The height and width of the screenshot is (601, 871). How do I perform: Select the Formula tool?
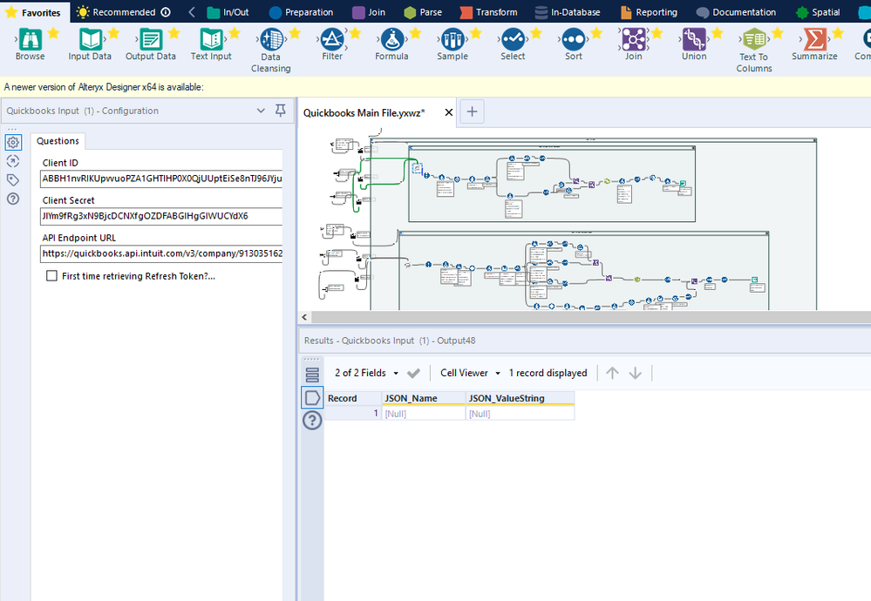(391, 39)
